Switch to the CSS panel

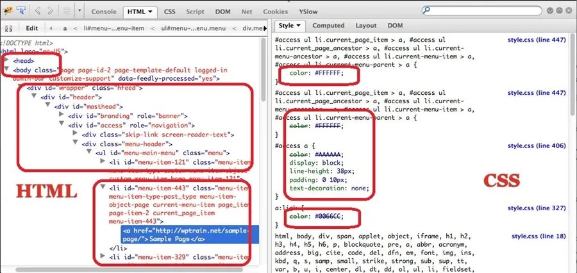170,12
